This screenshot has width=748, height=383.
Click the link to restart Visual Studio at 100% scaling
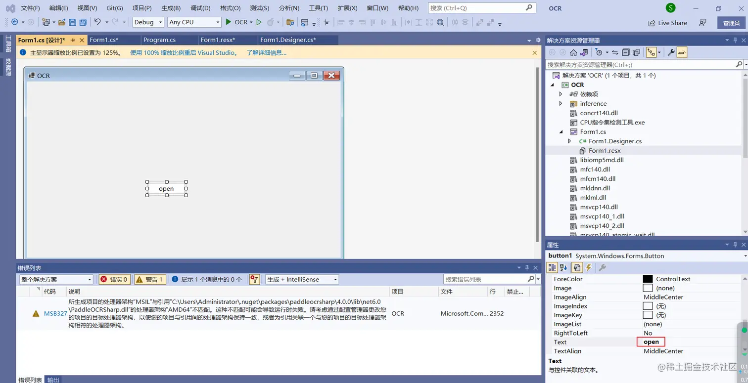tap(184, 52)
